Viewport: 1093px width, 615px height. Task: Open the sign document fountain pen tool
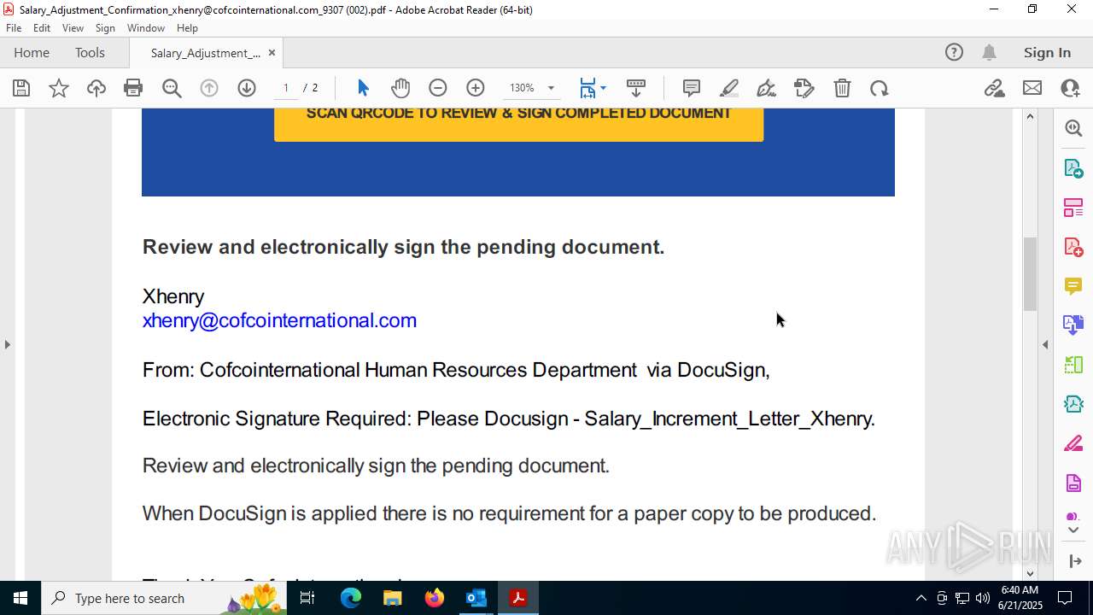tap(767, 88)
